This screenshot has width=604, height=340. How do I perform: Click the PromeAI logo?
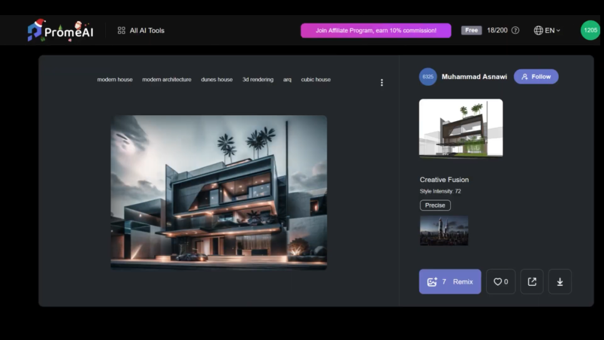(x=60, y=31)
